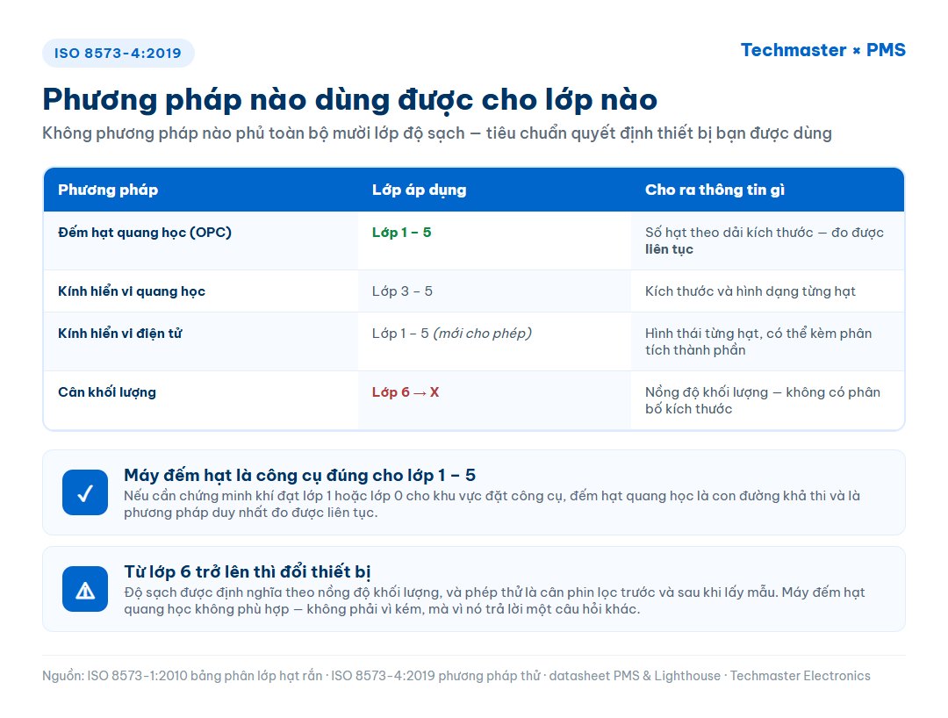This screenshot has height=718, width=948.
Task: Click the ISO 8573-4:2019 badge
Action: pos(118,54)
